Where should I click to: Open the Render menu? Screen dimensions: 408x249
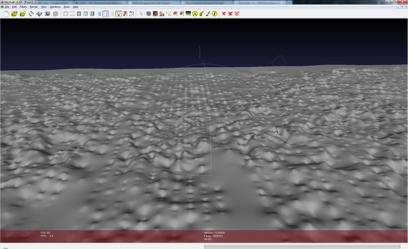click(x=34, y=7)
